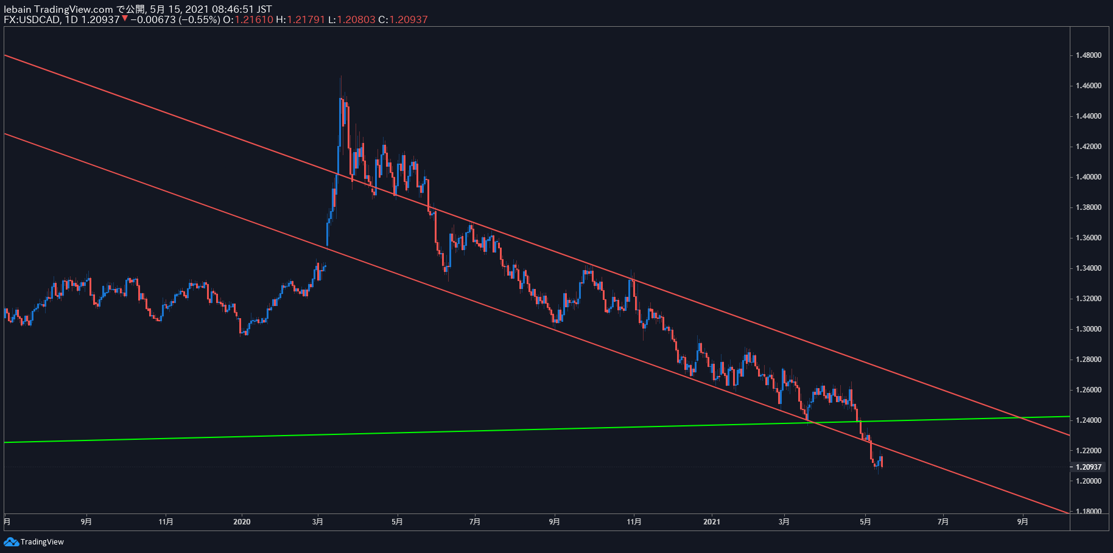Click the last 9月 label on time axis

[1022, 521]
